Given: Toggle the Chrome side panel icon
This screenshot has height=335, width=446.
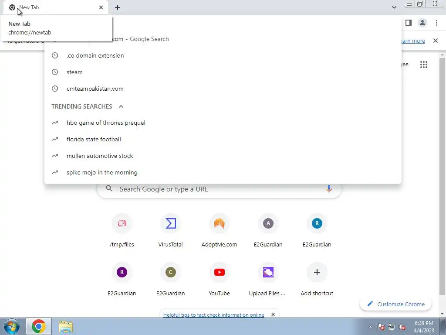Looking at the screenshot, I should 409,23.
